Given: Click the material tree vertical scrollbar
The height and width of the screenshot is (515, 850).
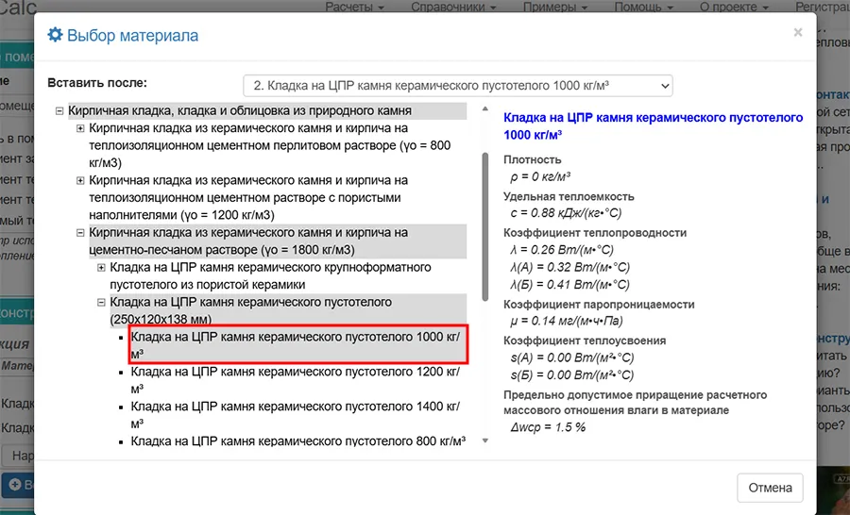Looking at the screenshot, I should tap(486, 226).
